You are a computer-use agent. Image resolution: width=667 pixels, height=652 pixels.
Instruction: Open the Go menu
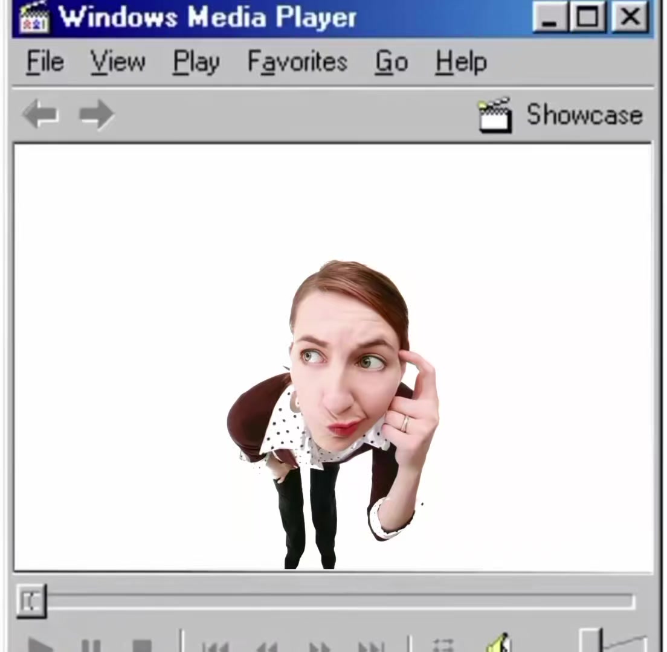391,62
